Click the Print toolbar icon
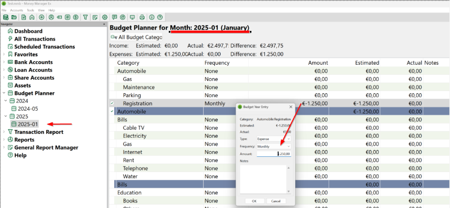The width and height of the screenshot is (450, 208). [142, 17]
